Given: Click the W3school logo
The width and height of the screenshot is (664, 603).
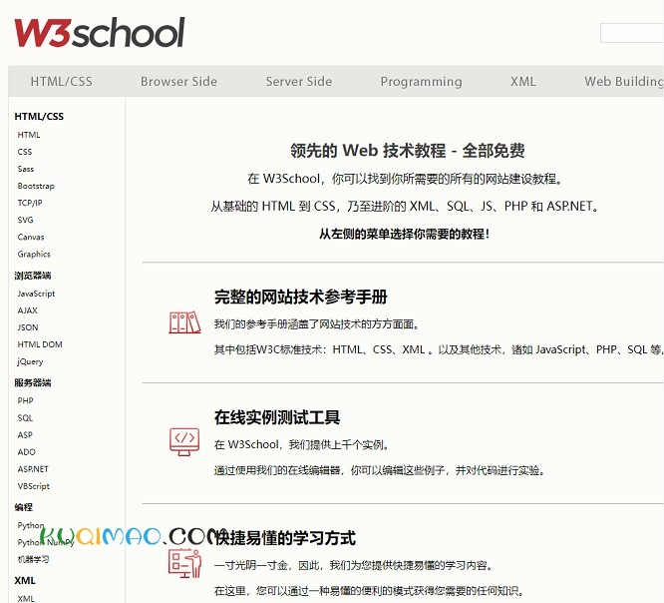Looking at the screenshot, I should pyautogui.click(x=100, y=32).
